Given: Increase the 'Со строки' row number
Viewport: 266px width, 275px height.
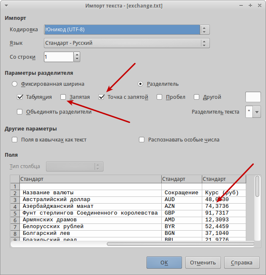Looking at the screenshot, I should (77, 54).
